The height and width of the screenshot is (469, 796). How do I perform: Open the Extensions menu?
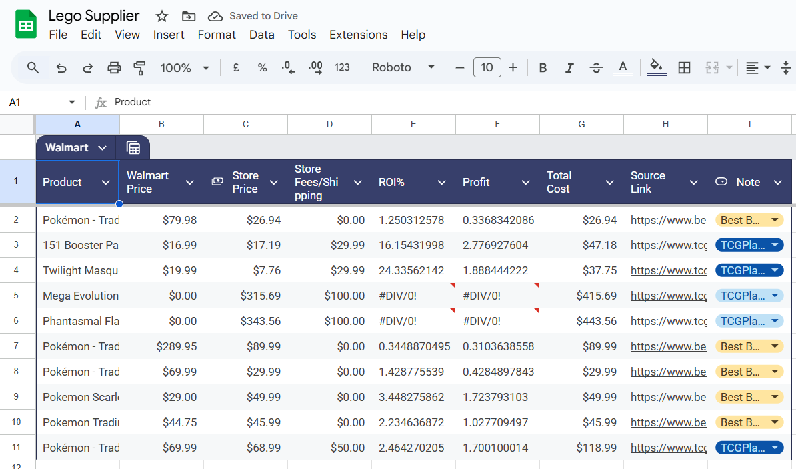click(x=358, y=35)
